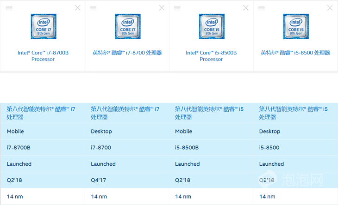Click the drag handle icon on i5-8500B card
The image size is (338, 205).
(177, 8)
